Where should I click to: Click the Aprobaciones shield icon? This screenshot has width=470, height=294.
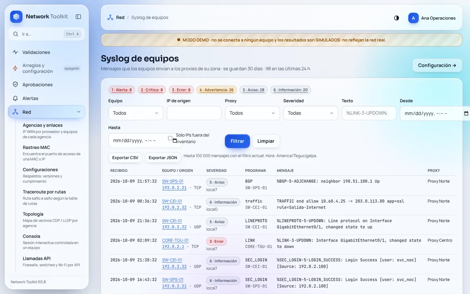click(15, 84)
